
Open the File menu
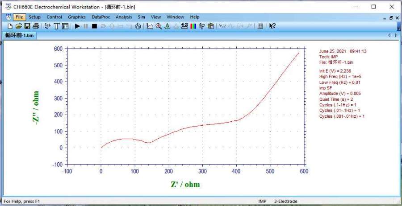point(19,17)
